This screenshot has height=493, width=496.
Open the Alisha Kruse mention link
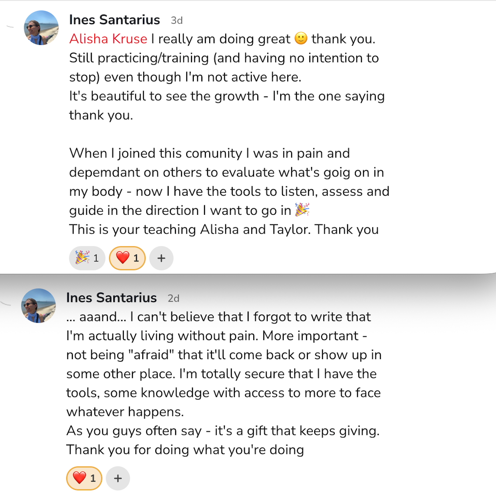pos(108,39)
